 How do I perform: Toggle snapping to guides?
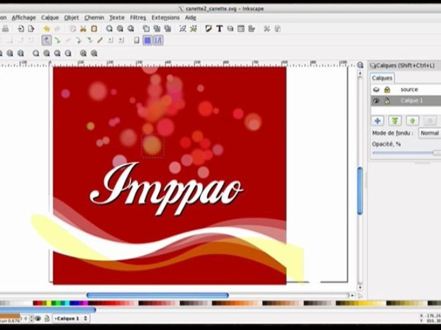[158, 40]
